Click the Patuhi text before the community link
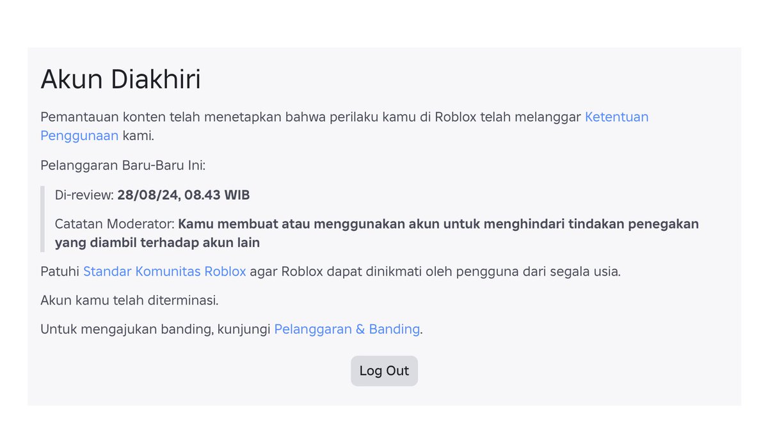This screenshot has height=444, width=768. click(x=61, y=271)
